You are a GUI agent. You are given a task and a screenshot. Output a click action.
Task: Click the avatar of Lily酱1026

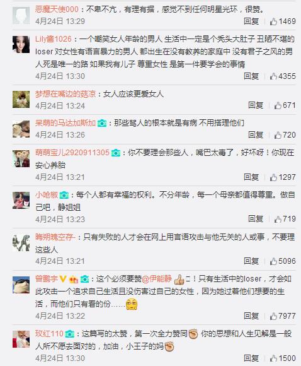click(21, 45)
